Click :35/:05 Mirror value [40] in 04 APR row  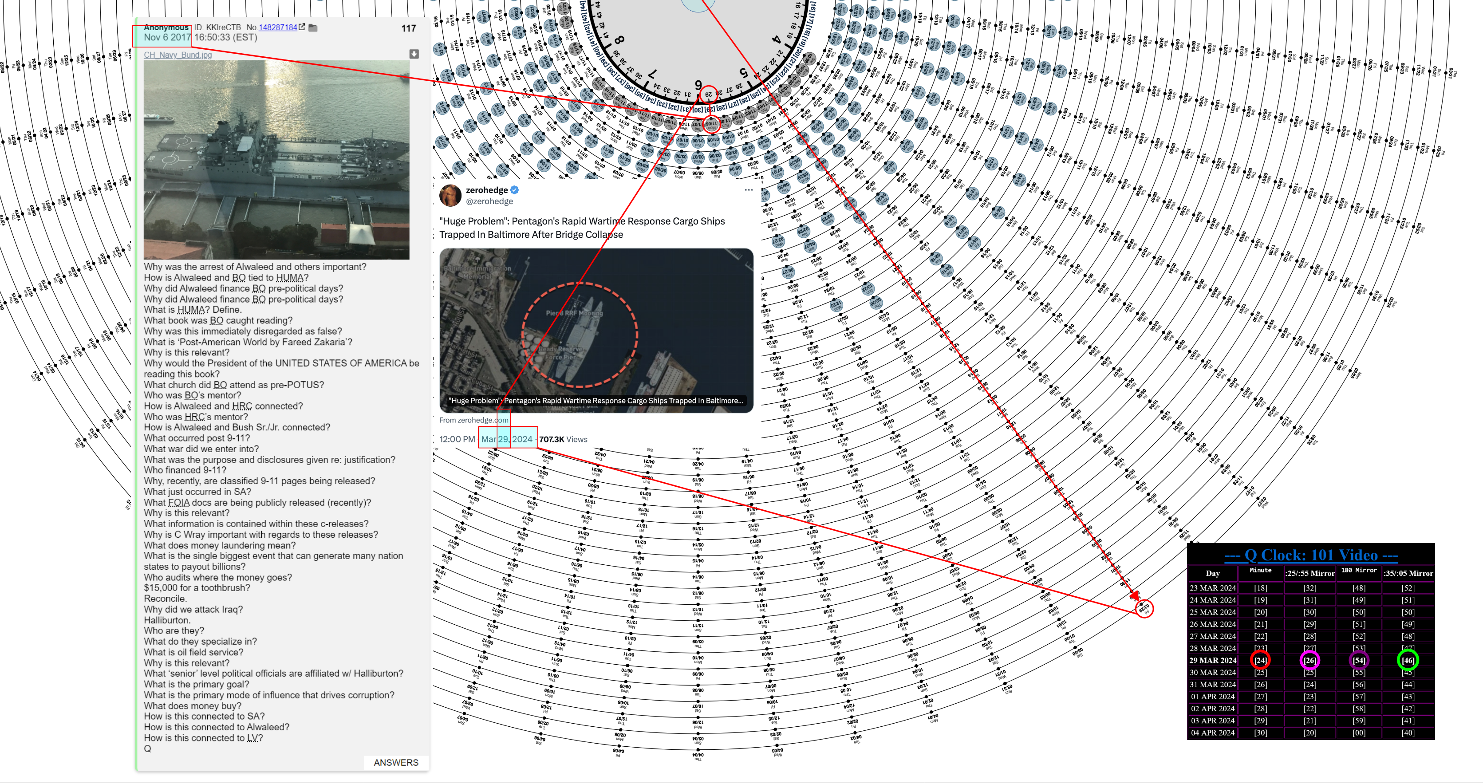point(1408,733)
